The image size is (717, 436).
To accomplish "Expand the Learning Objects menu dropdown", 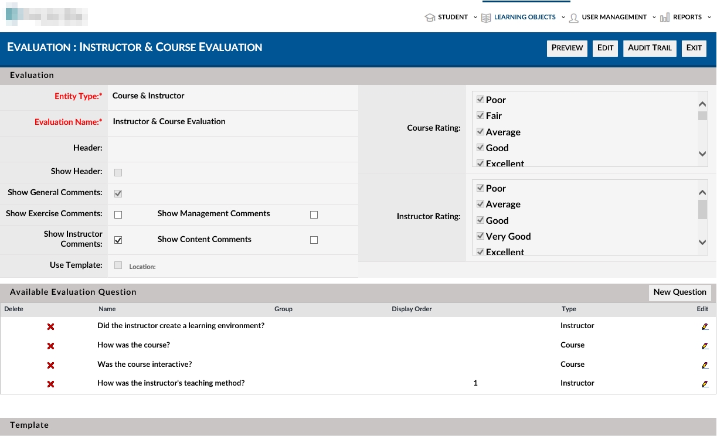I will click(x=563, y=18).
